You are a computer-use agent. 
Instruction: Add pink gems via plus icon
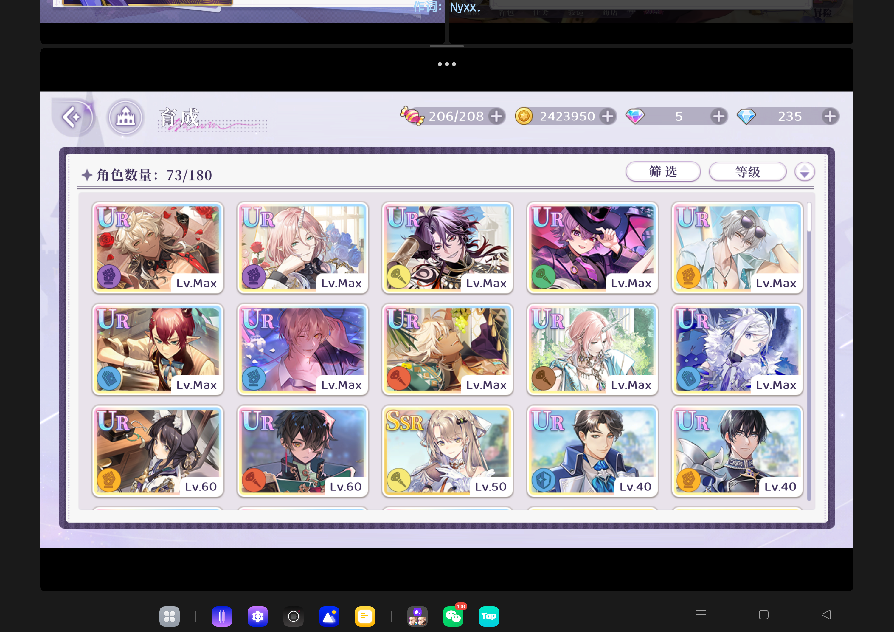tap(718, 117)
